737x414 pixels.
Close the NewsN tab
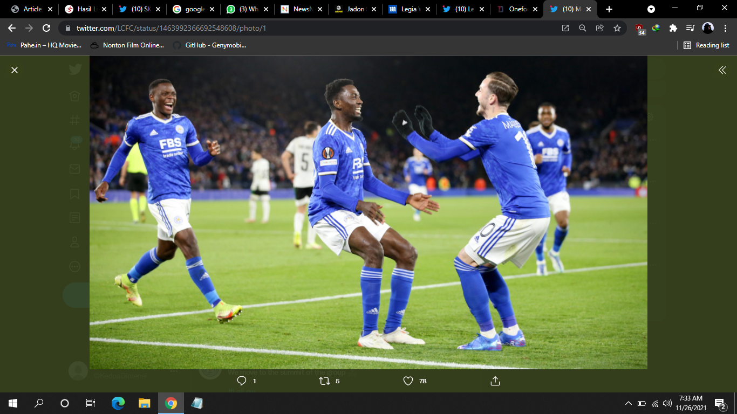coord(319,9)
